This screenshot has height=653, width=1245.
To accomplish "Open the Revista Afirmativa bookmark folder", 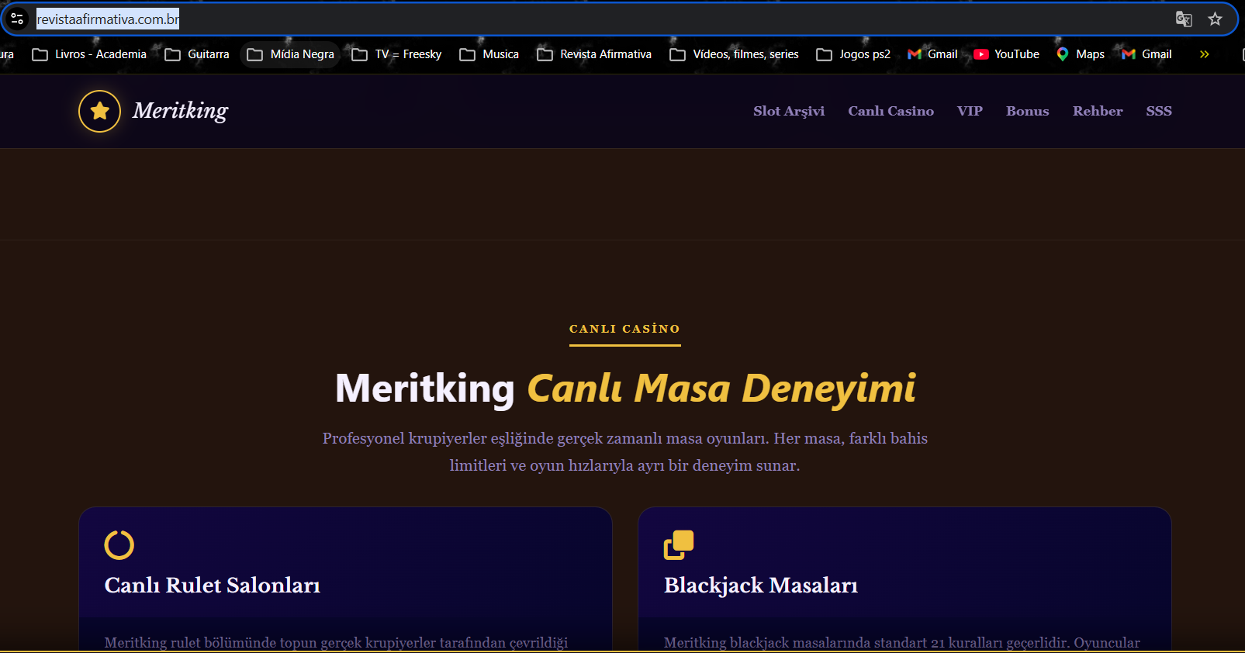I will (595, 54).
